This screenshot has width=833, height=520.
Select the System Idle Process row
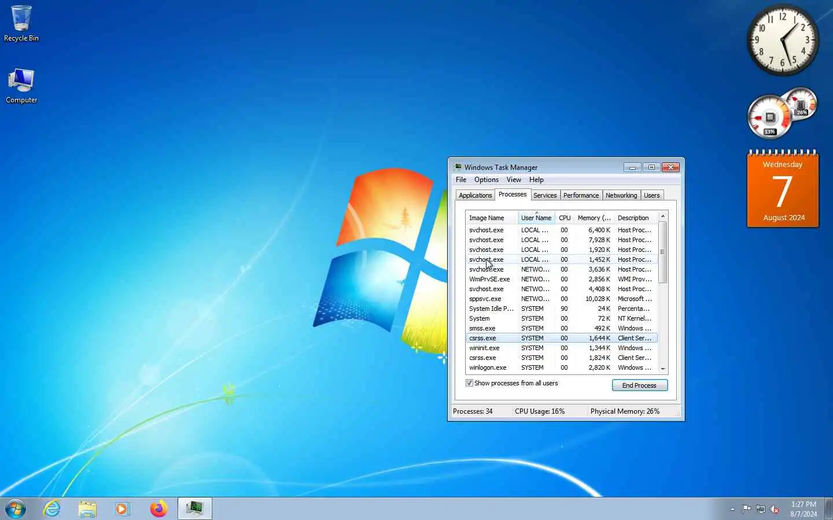562,309
